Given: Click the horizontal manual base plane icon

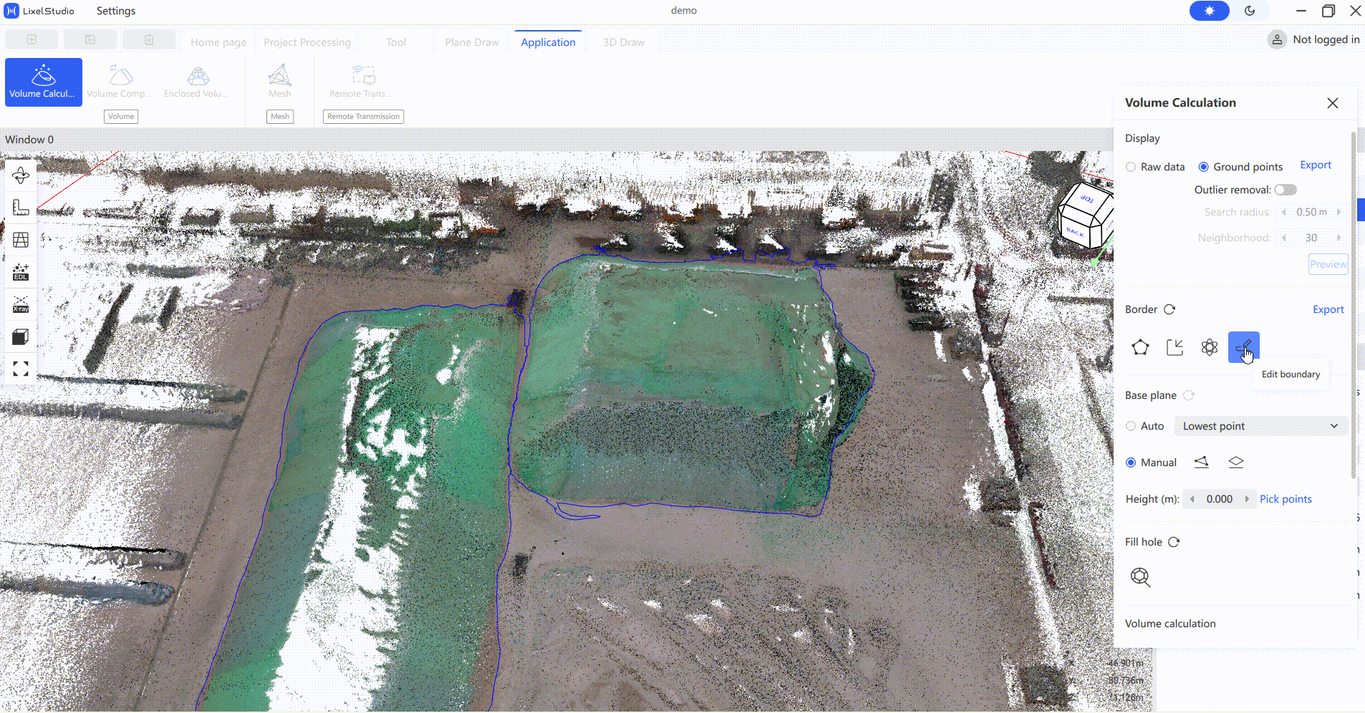Looking at the screenshot, I should [x=1236, y=462].
